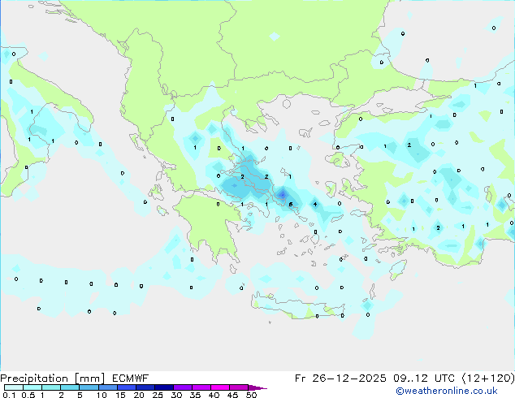Click the above-50 mm legend arrow tip

[257, 387]
